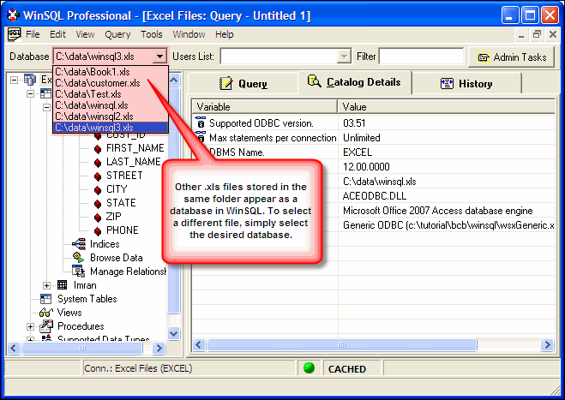565x400 pixels.
Task: Click the Admin Tasks icon
Action: click(484, 57)
